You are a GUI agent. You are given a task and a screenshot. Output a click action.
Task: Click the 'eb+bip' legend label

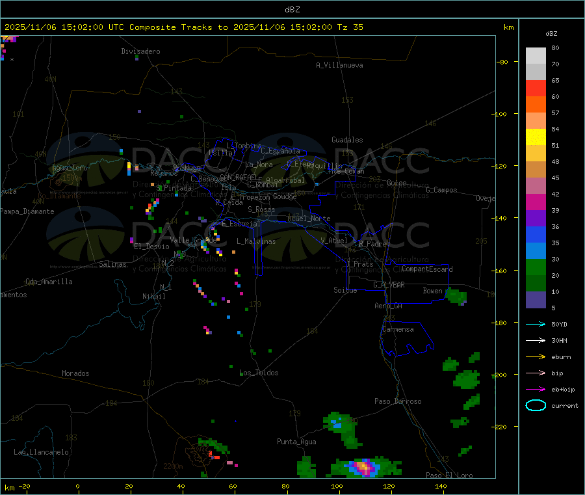(563, 390)
